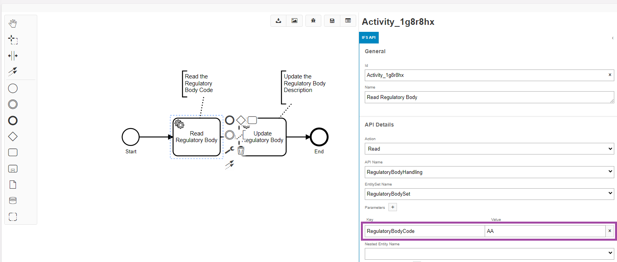Switch to the IFS API tab
Image resolution: width=617 pixels, height=262 pixels.
click(369, 38)
